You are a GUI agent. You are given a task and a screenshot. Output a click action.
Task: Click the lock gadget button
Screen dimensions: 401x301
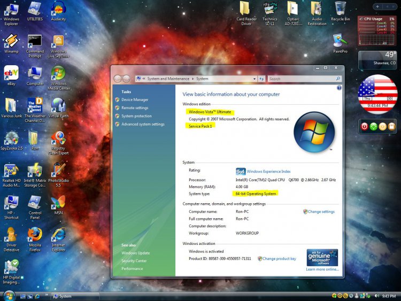[391, 126]
